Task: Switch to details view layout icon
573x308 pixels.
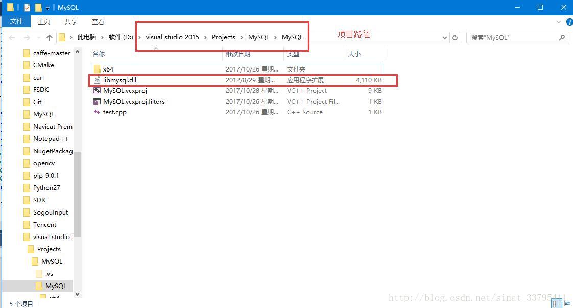Action: pyautogui.click(x=557, y=303)
